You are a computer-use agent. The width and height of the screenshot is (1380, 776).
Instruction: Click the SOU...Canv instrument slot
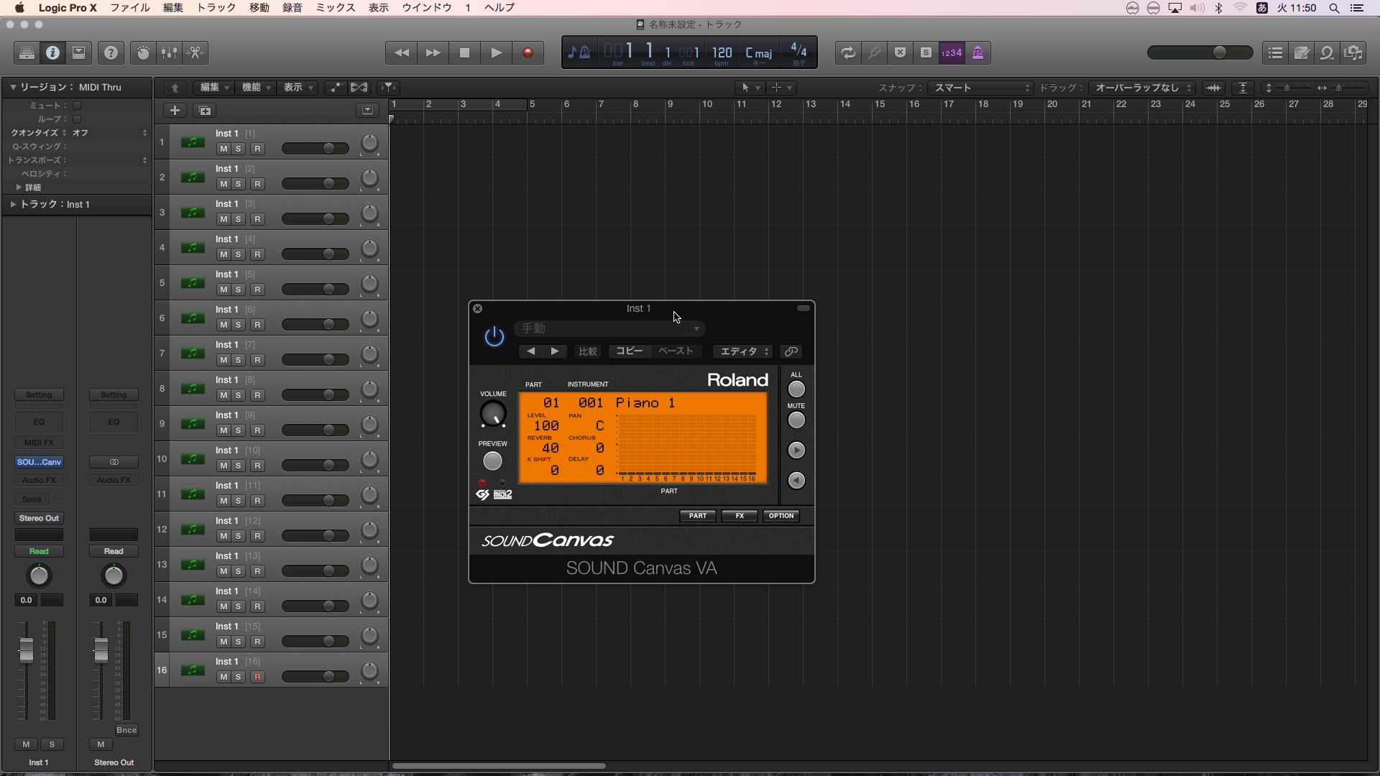click(x=39, y=462)
